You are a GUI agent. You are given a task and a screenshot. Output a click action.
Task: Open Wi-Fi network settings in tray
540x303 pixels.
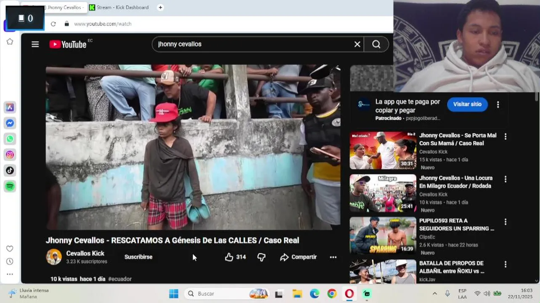click(477, 294)
